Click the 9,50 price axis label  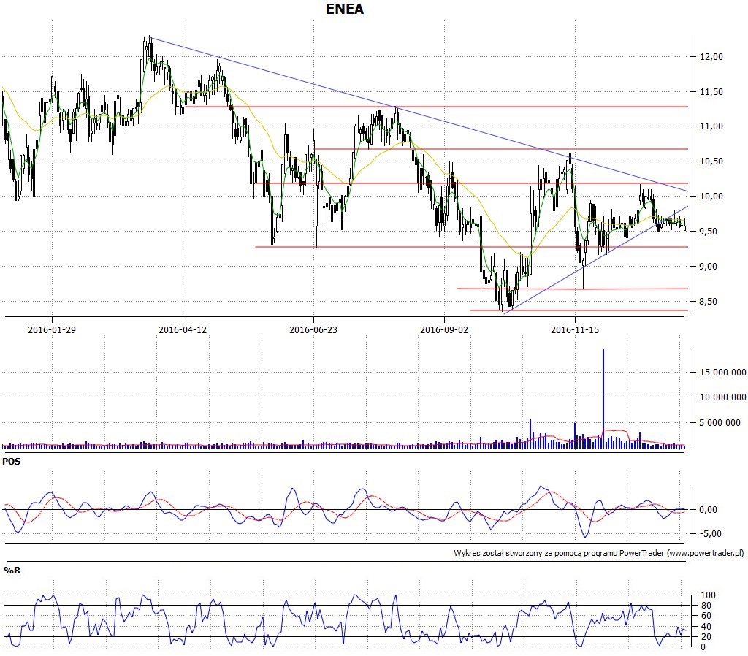709,232
